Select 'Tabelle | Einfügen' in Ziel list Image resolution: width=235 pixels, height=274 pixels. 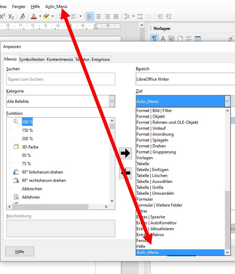click(152, 170)
